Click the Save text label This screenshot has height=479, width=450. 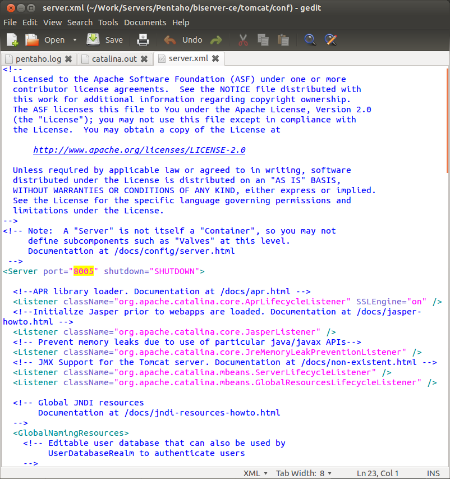click(114, 40)
